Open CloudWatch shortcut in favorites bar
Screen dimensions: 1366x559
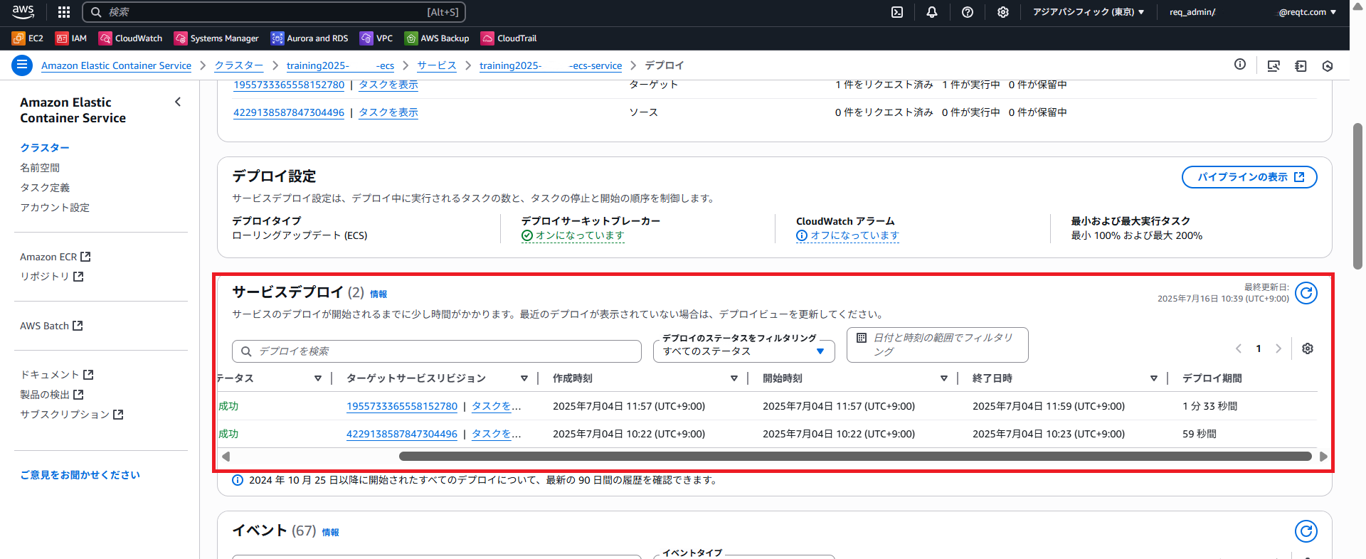pyautogui.click(x=131, y=38)
